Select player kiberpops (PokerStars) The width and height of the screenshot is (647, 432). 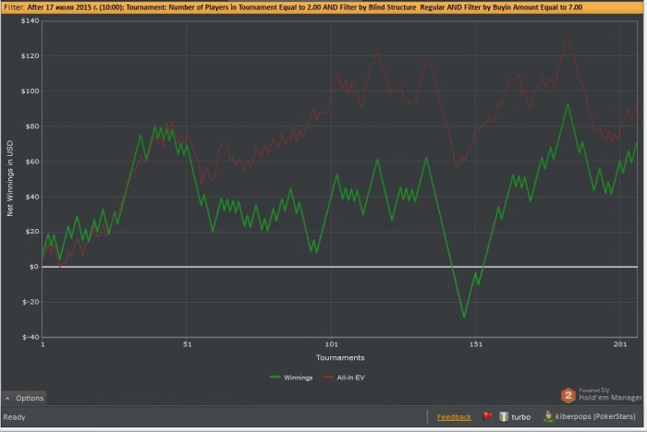pos(595,416)
